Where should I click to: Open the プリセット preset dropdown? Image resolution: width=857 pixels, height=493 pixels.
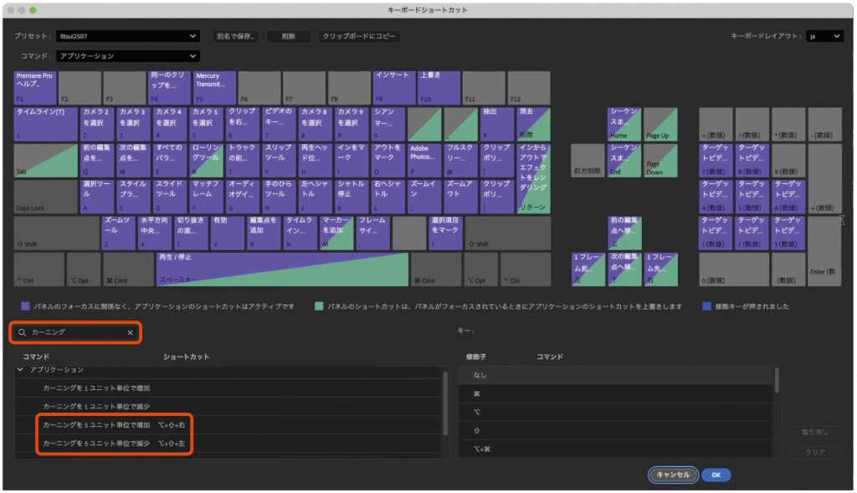(128, 36)
